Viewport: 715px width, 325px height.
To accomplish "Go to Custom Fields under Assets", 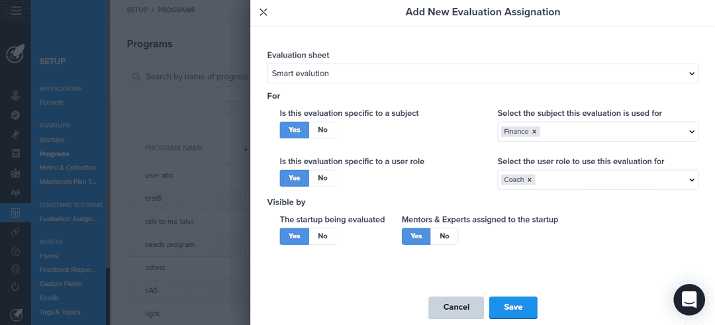I will click(x=60, y=284).
